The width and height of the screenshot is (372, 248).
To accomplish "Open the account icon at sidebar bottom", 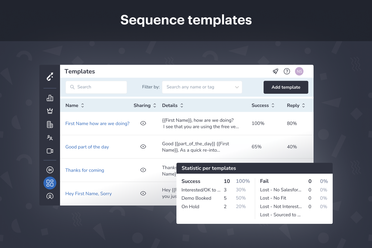I will 50,196.
